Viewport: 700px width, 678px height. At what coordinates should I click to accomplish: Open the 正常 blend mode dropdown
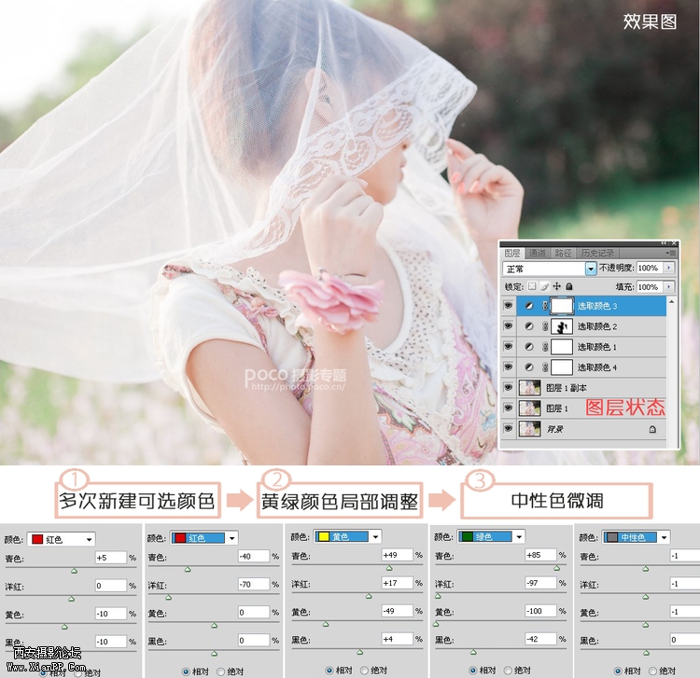[590, 269]
